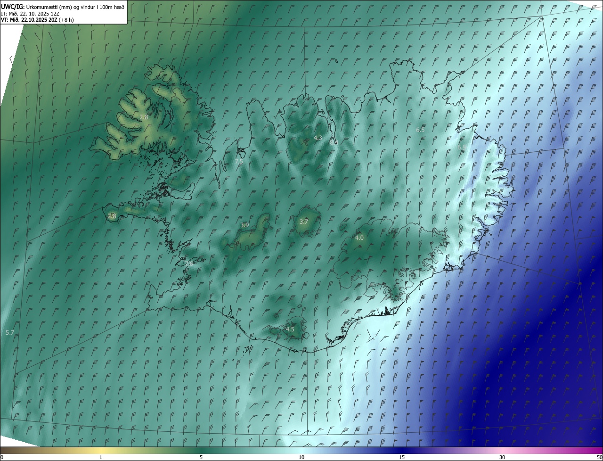Click the colorbar tick label 1
Viewport: 603px width, 461px height.
pyautogui.click(x=101, y=458)
